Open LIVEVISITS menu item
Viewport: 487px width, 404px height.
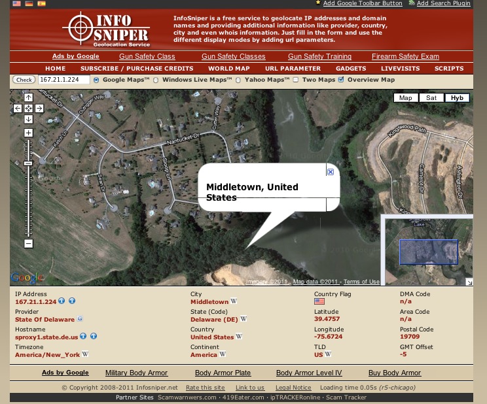pos(401,69)
